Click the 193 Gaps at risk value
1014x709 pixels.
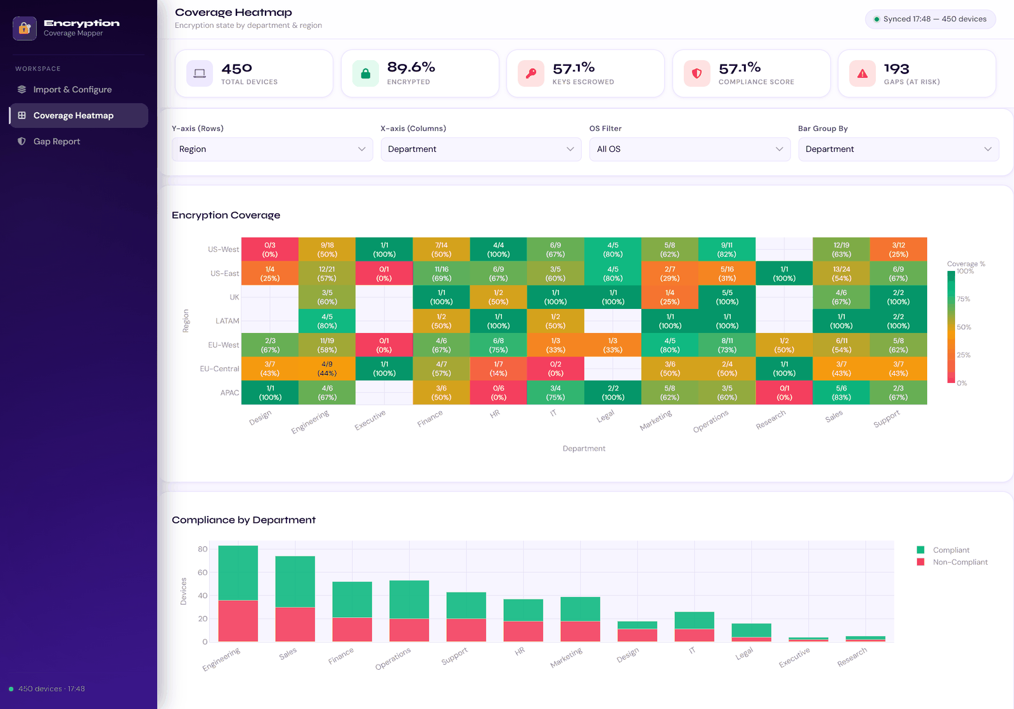coord(897,68)
